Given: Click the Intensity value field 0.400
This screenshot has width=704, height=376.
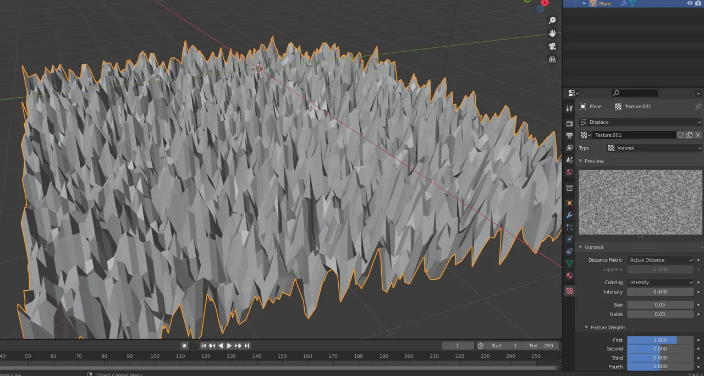Looking at the screenshot, I should [x=661, y=292].
